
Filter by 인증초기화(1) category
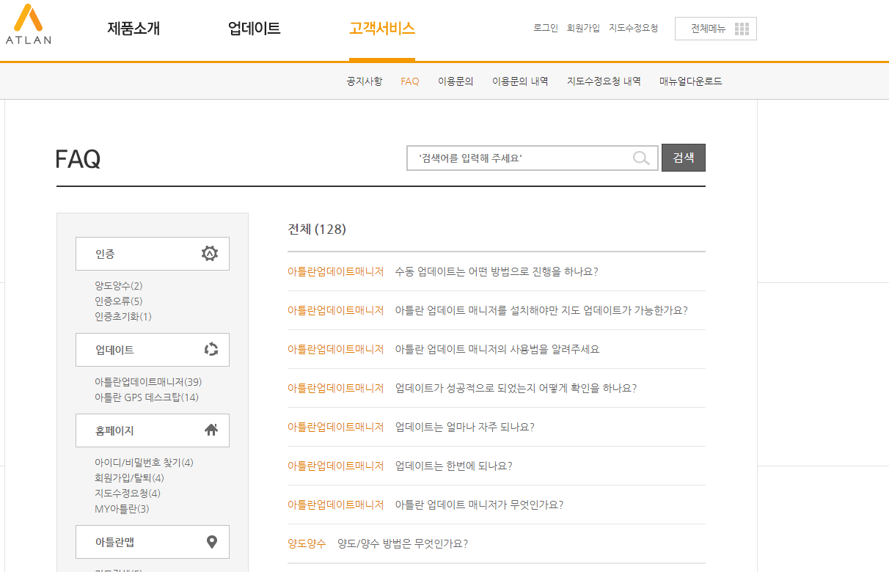(123, 316)
